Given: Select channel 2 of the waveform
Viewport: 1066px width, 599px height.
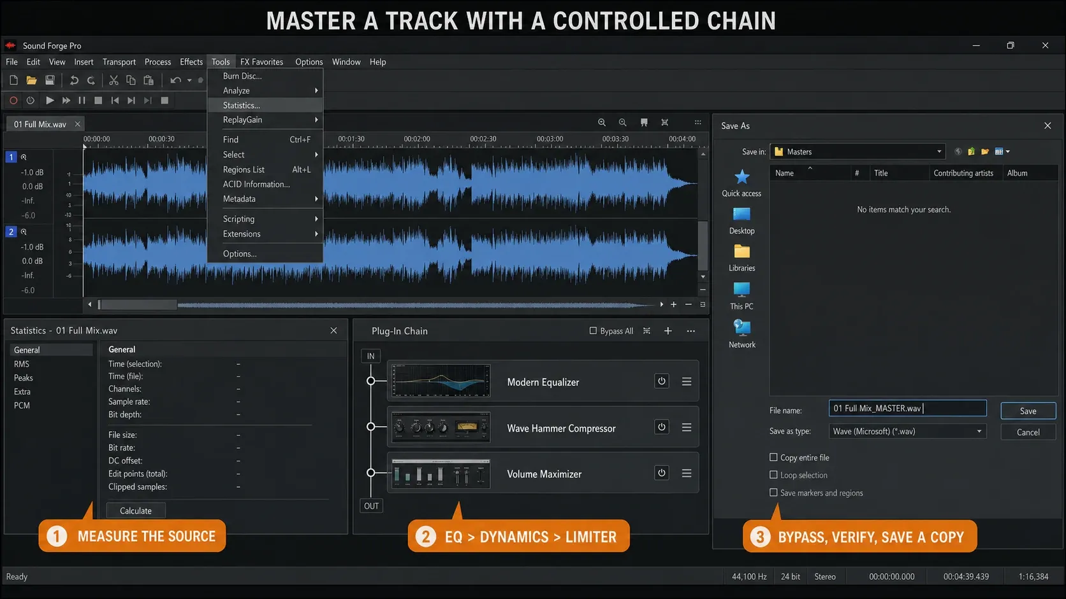Looking at the screenshot, I should point(11,232).
